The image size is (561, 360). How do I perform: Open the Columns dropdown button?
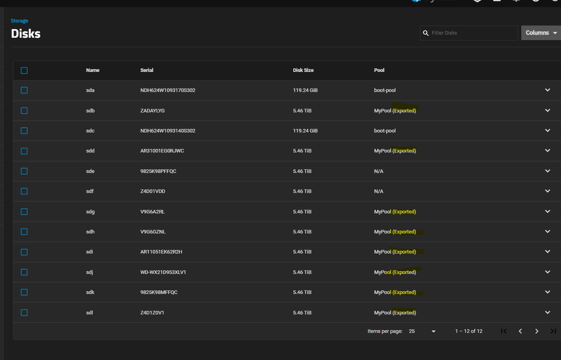click(x=541, y=33)
